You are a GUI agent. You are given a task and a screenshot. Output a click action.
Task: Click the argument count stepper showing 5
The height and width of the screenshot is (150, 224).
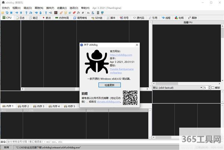(x=206, y=87)
